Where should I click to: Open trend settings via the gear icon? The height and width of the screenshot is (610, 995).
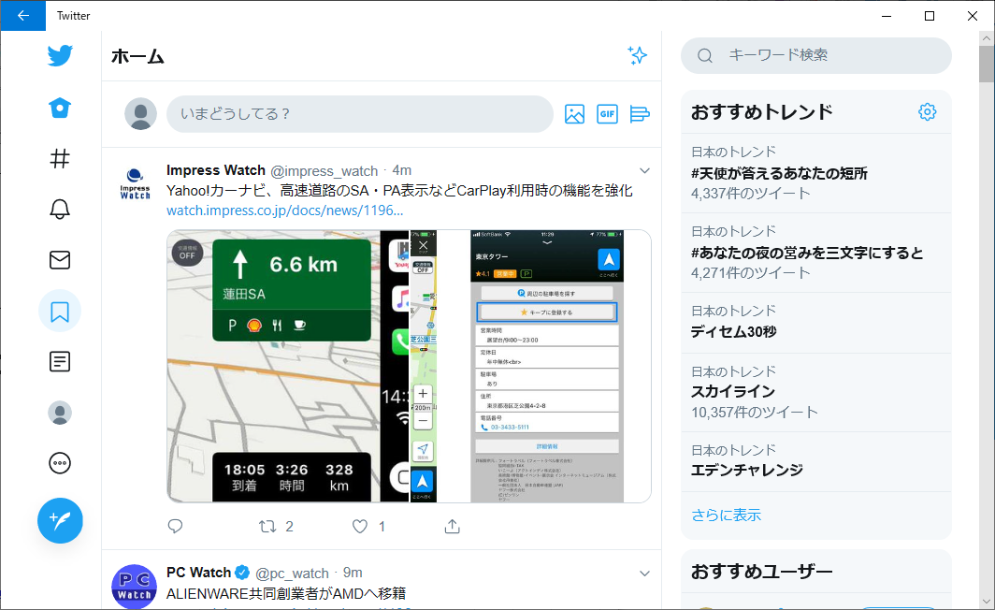[927, 110]
